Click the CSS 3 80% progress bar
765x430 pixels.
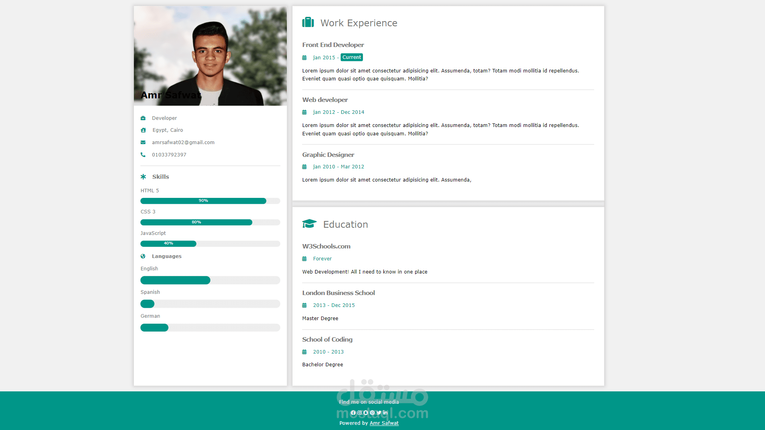click(210, 222)
